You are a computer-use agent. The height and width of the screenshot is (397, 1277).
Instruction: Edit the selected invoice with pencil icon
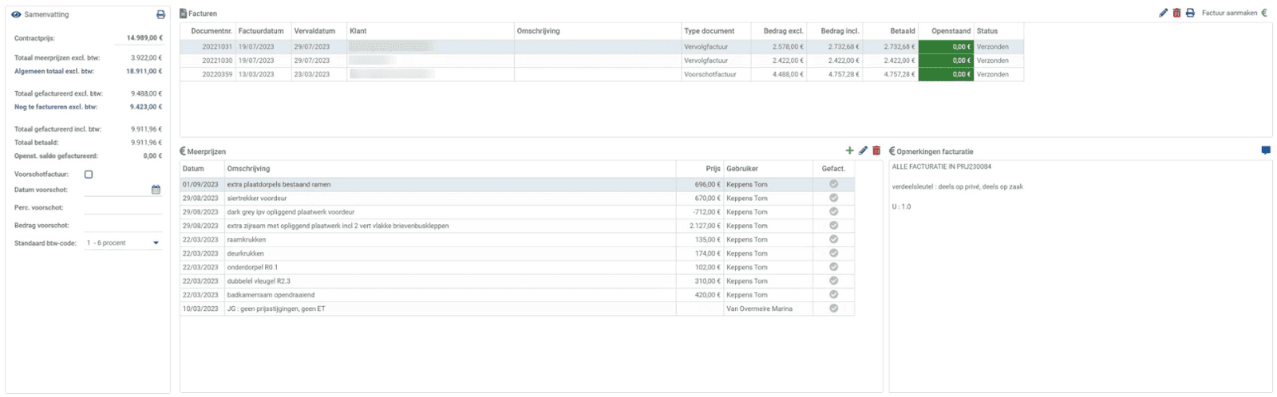tap(1163, 13)
